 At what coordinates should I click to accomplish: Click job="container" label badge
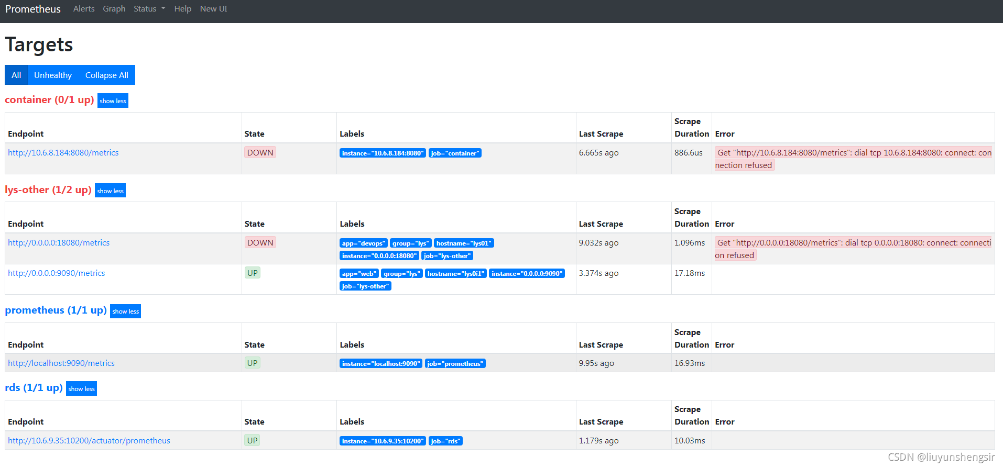tap(455, 153)
